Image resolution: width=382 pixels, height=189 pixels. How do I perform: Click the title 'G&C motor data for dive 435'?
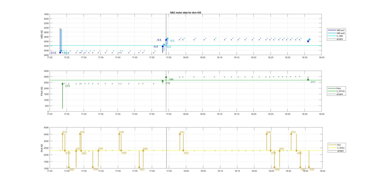coord(186,13)
